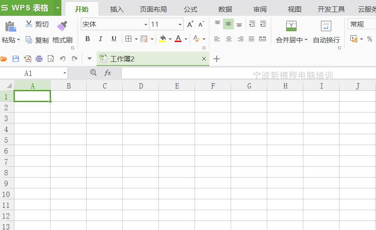Open font color dropdown arrow
The image size is (376, 230).
click(186, 39)
